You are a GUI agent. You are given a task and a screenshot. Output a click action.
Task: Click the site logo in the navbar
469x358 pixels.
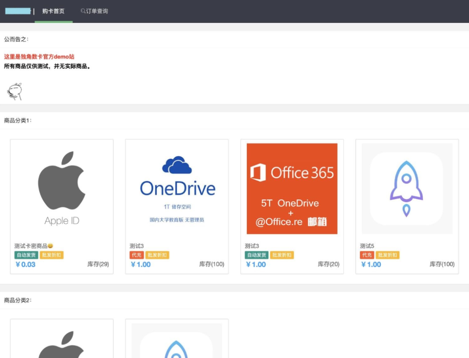tap(17, 10)
